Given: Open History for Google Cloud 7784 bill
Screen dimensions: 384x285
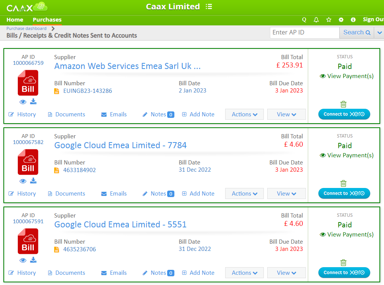Looking at the screenshot, I should point(22,194).
